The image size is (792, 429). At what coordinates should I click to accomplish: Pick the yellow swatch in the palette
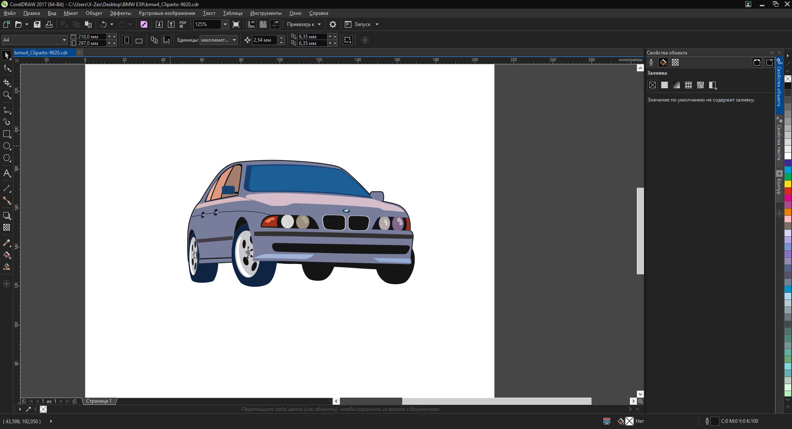788,184
